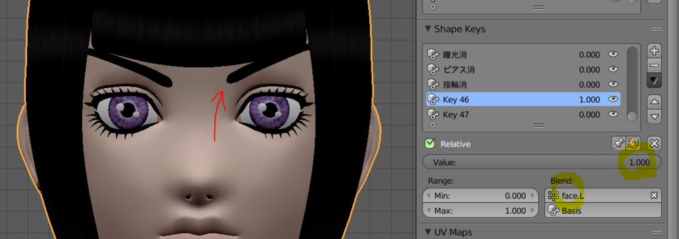Click the 1.000 value of Key 46
This screenshot has width=679, height=239.
(x=589, y=100)
